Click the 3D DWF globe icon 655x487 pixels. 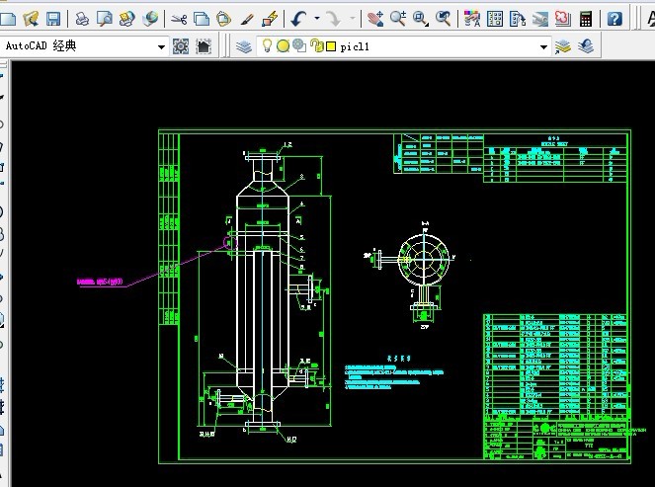(149, 19)
